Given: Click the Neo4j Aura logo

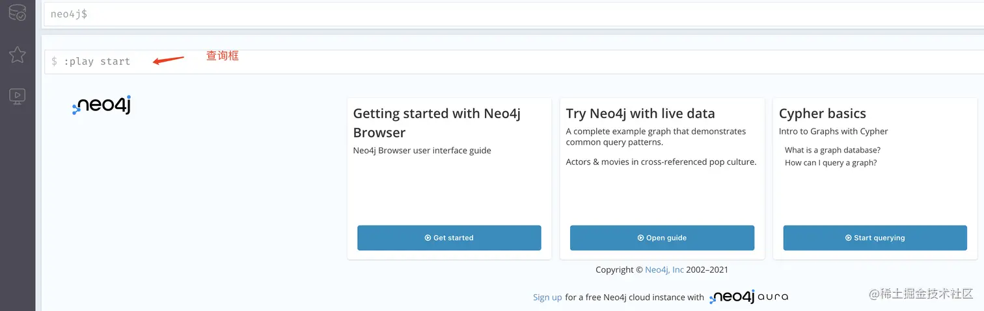Looking at the screenshot, I should coord(749,297).
